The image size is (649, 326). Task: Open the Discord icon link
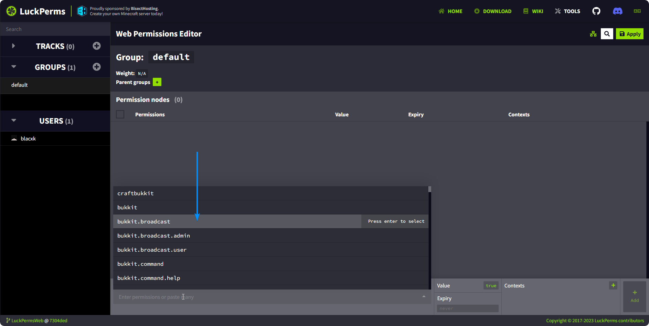coord(618,11)
